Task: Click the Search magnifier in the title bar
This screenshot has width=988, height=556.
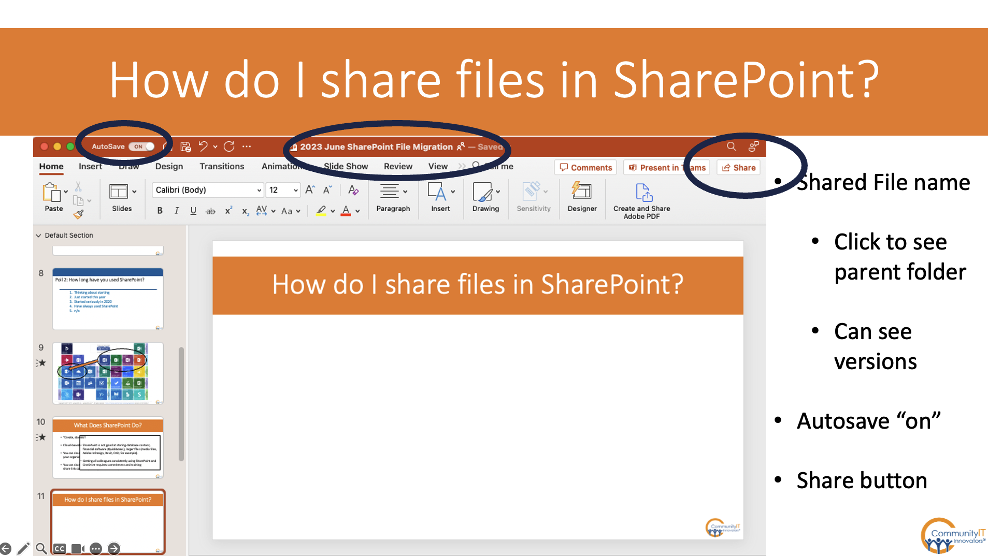Action: tap(731, 147)
